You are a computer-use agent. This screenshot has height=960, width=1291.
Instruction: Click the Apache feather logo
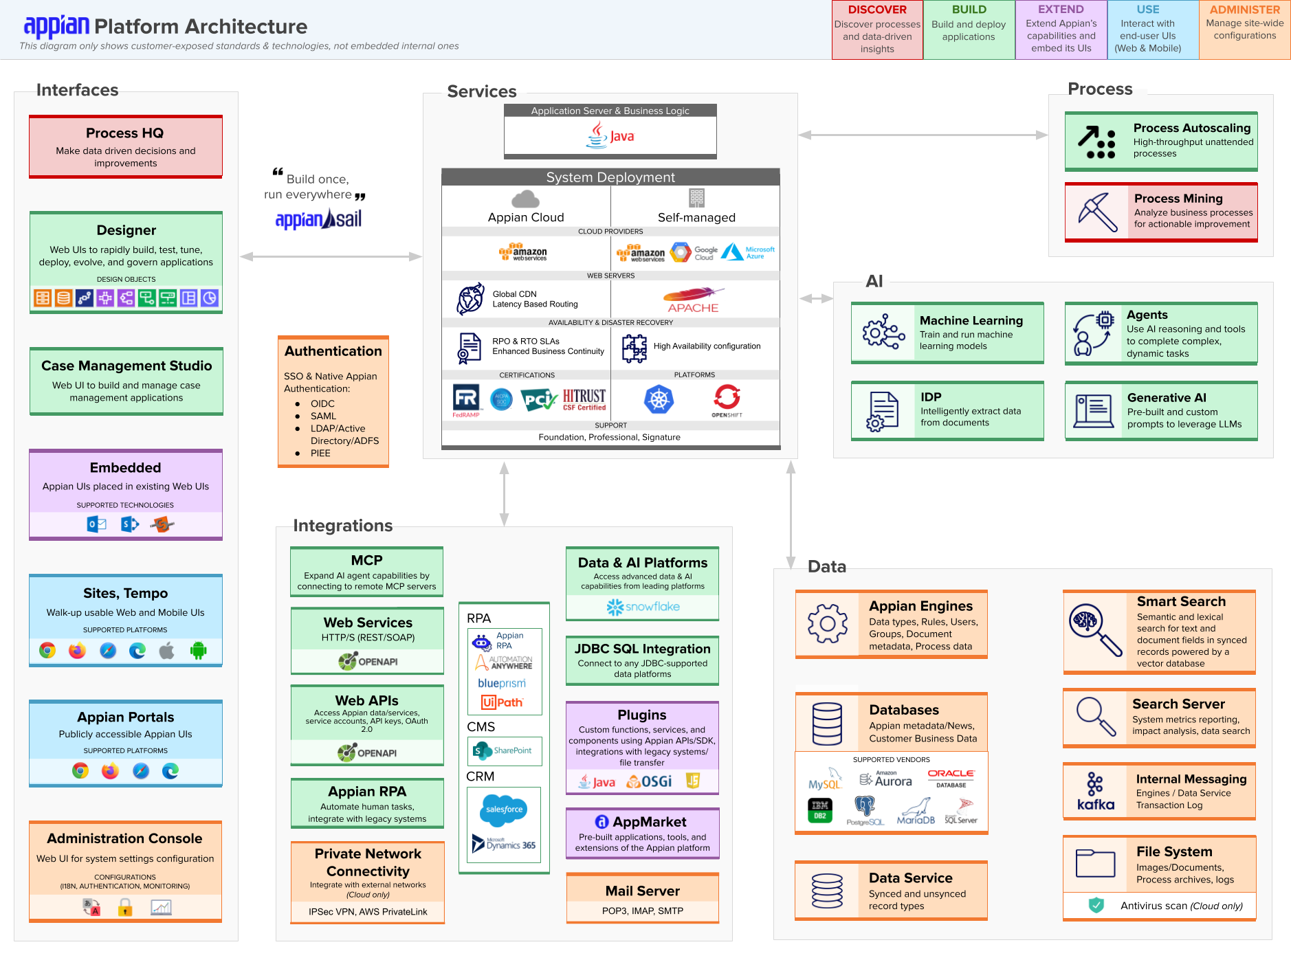coord(693,300)
